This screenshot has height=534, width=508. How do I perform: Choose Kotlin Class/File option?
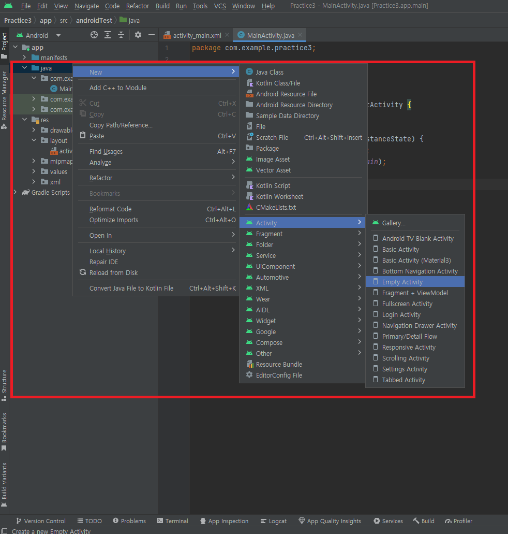303,83
